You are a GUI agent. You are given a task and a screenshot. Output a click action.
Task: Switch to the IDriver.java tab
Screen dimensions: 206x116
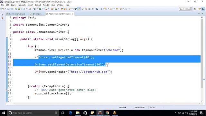[36, 14]
